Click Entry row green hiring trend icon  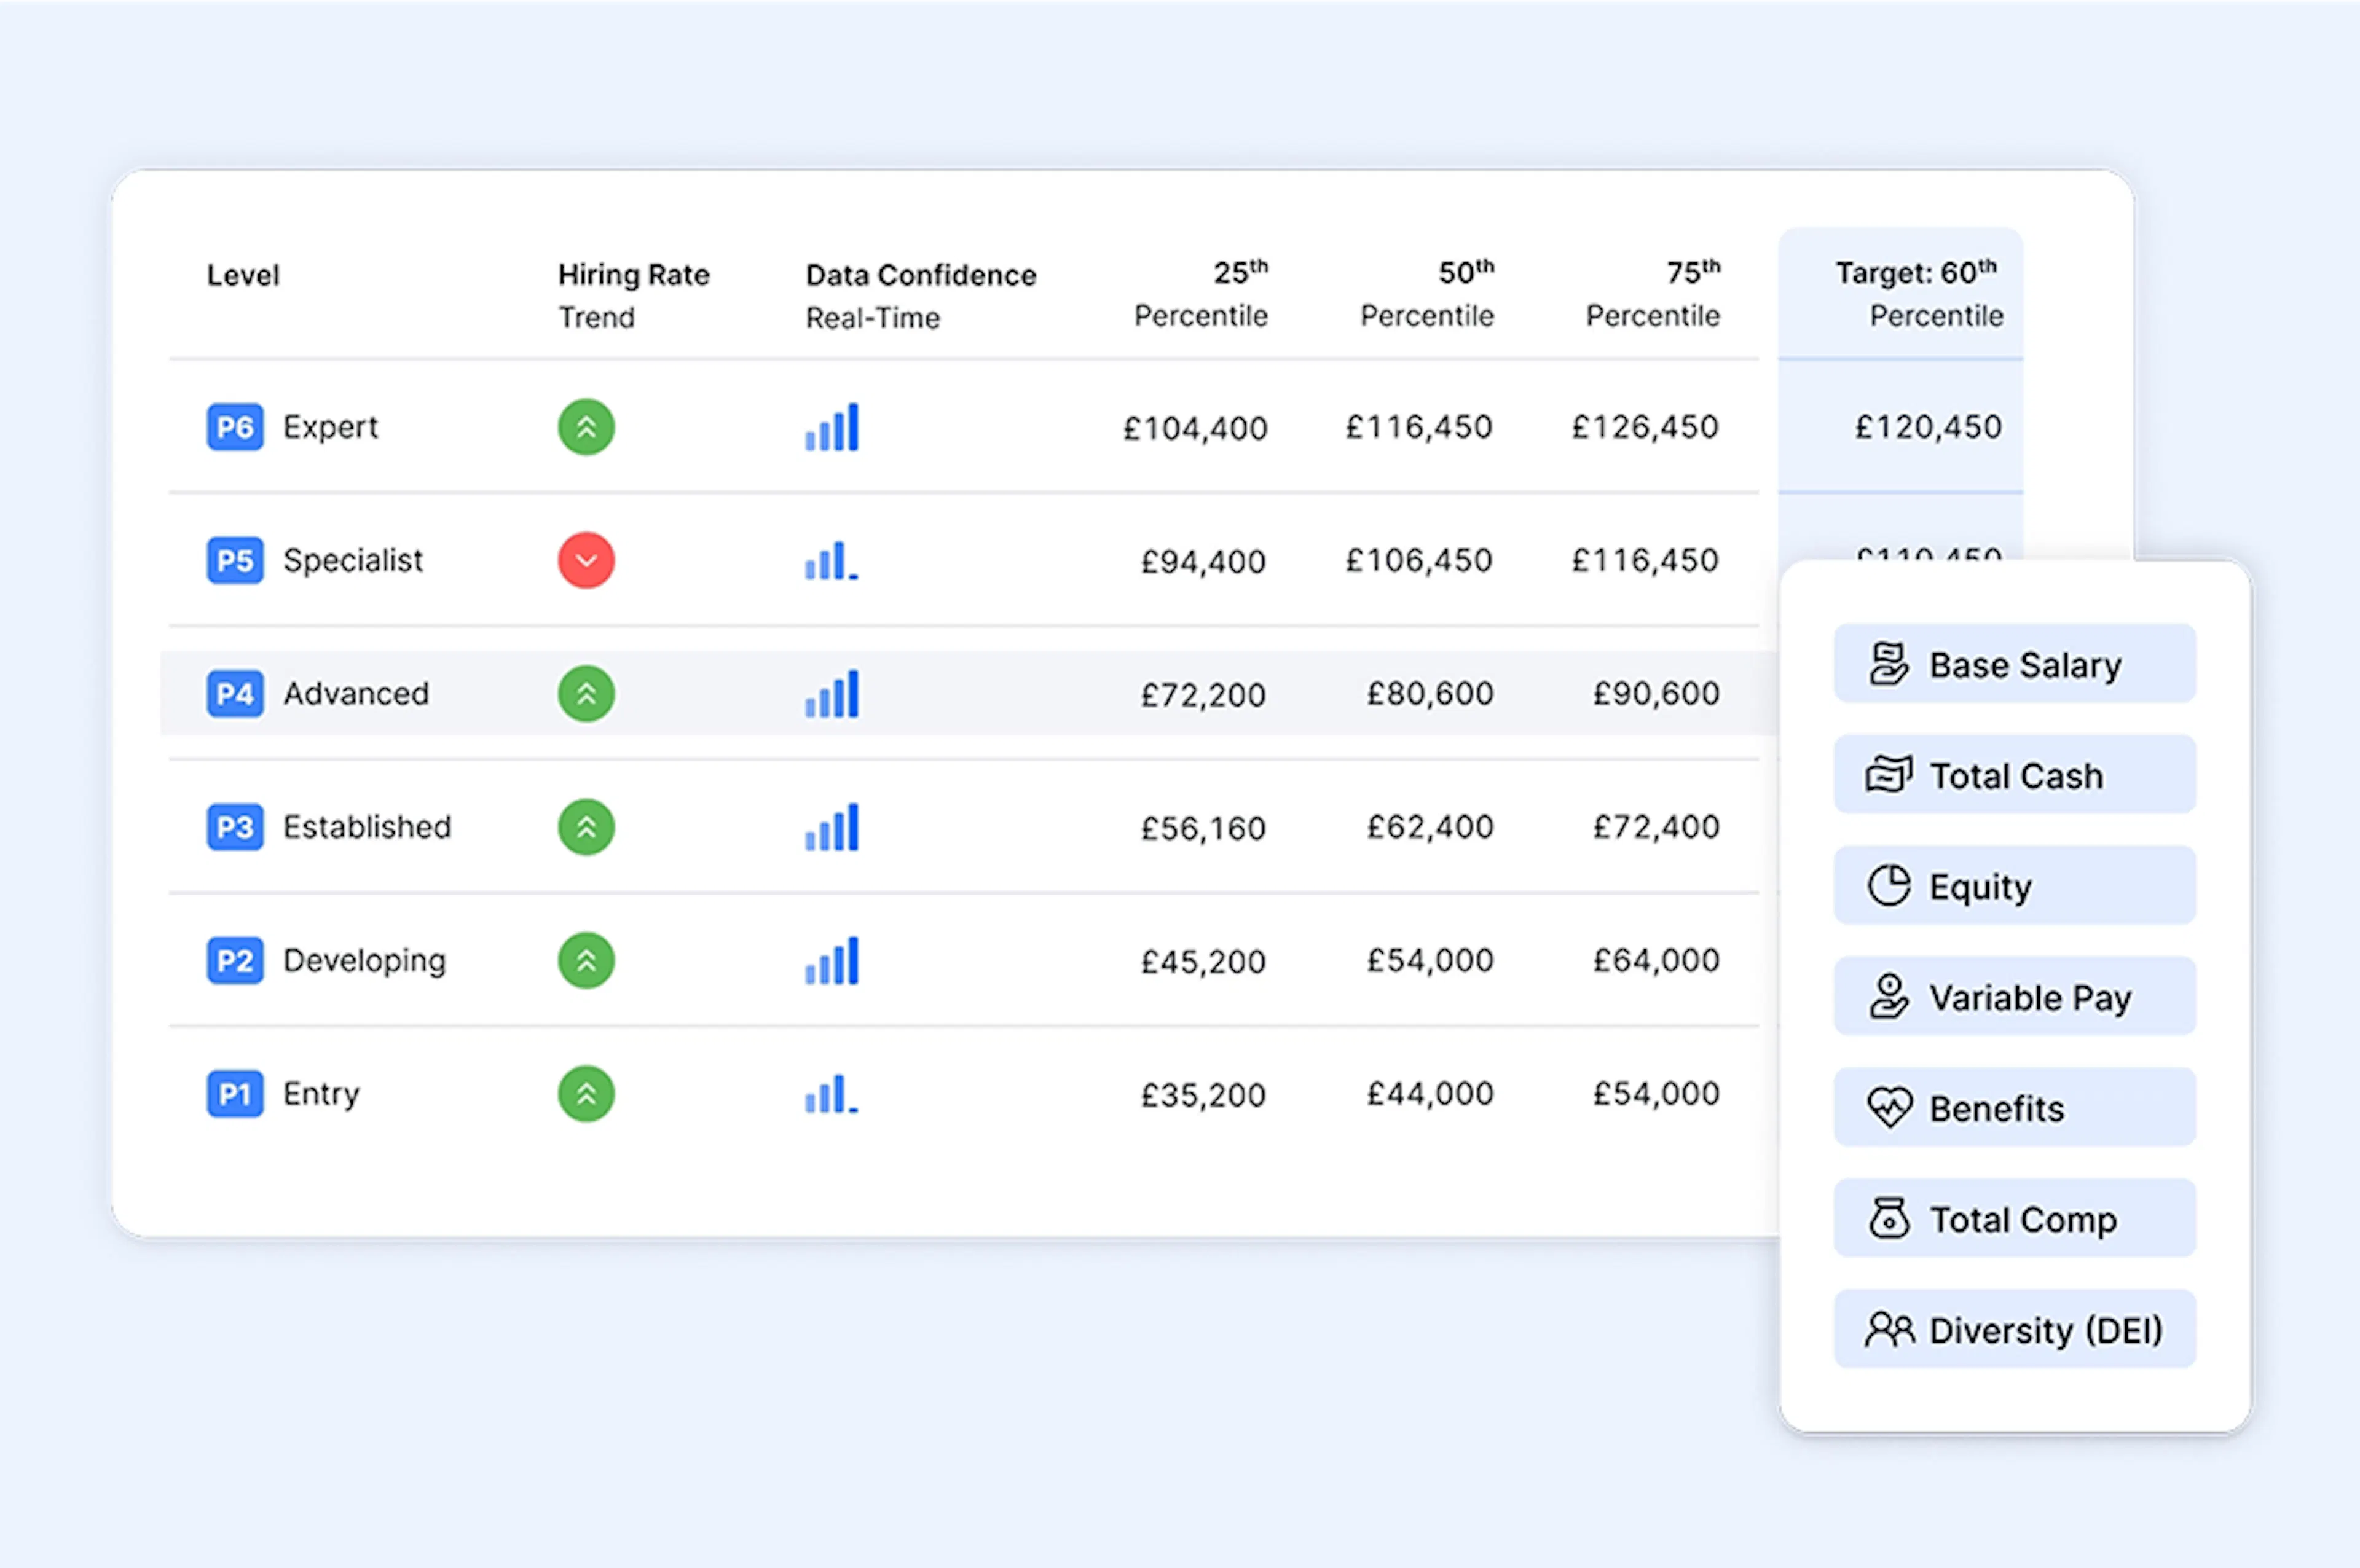click(586, 1093)
